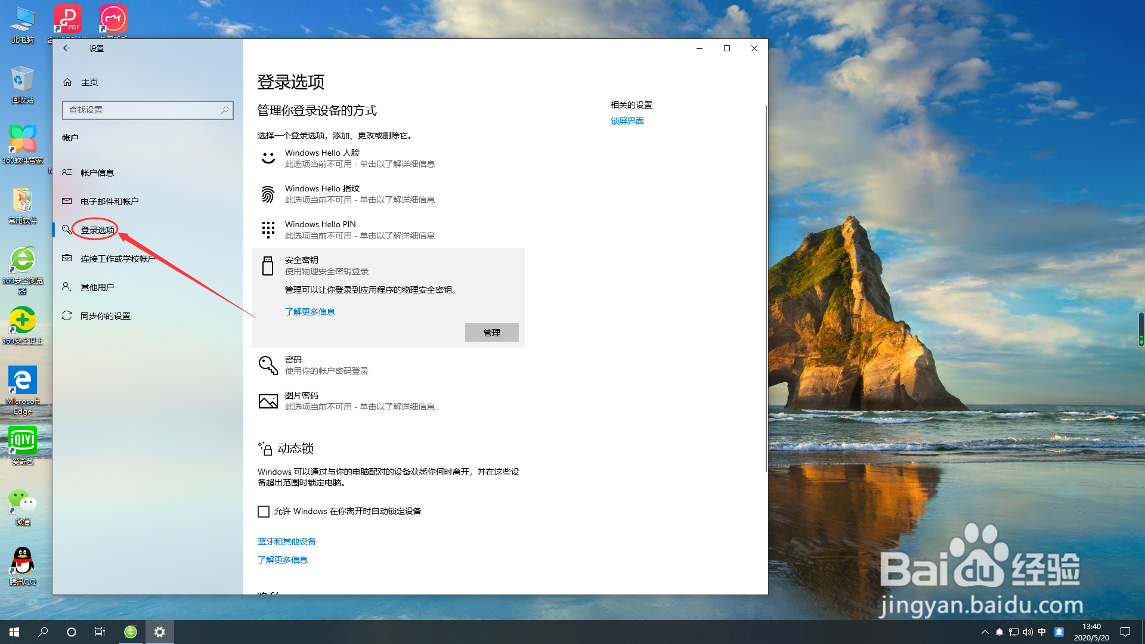
Task: Select the 图片密码 picture icon
Action: 268,401
